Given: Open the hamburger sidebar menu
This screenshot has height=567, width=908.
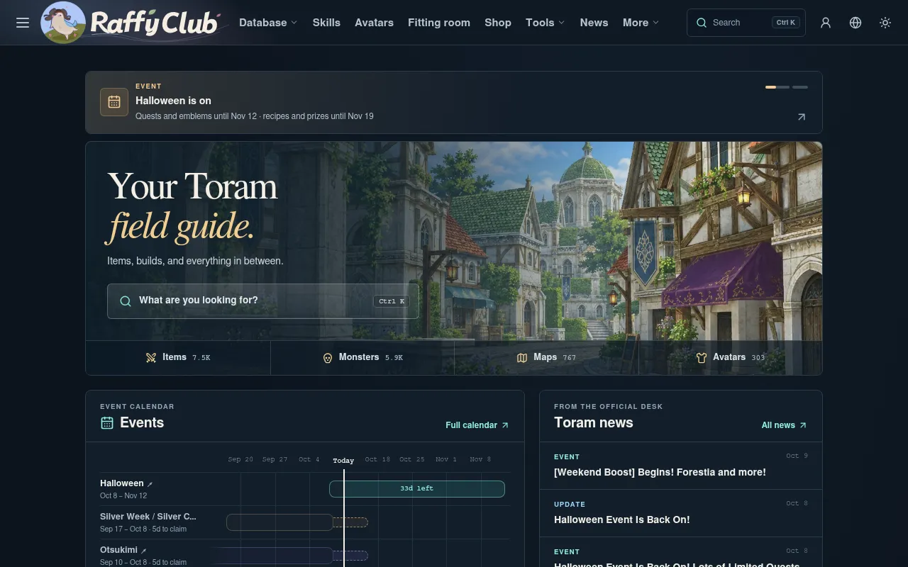Looking at the screenshot, I should 23,23.
